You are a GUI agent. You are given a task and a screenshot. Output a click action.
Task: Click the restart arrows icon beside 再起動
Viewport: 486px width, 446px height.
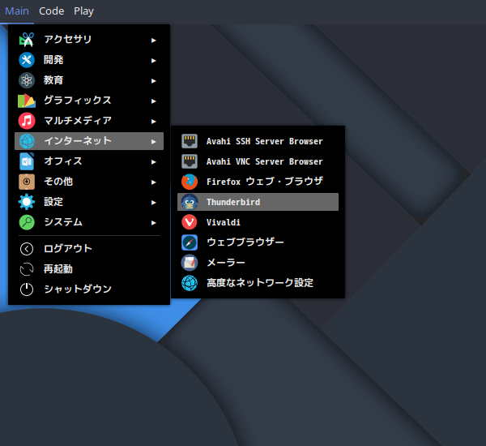pyautogui.click(x=27, y=269)
